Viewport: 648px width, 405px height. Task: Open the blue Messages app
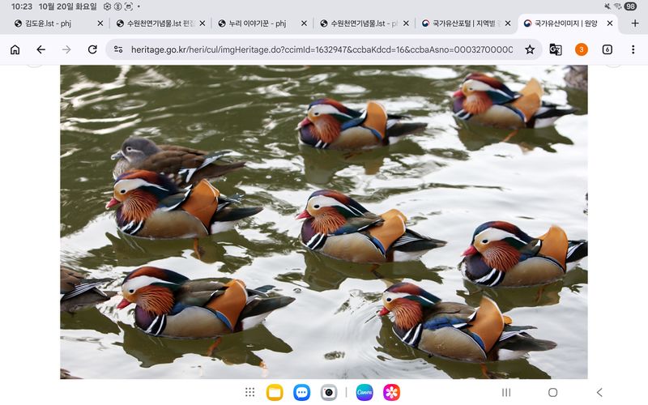pyautogui.click(x=301, y=392)
